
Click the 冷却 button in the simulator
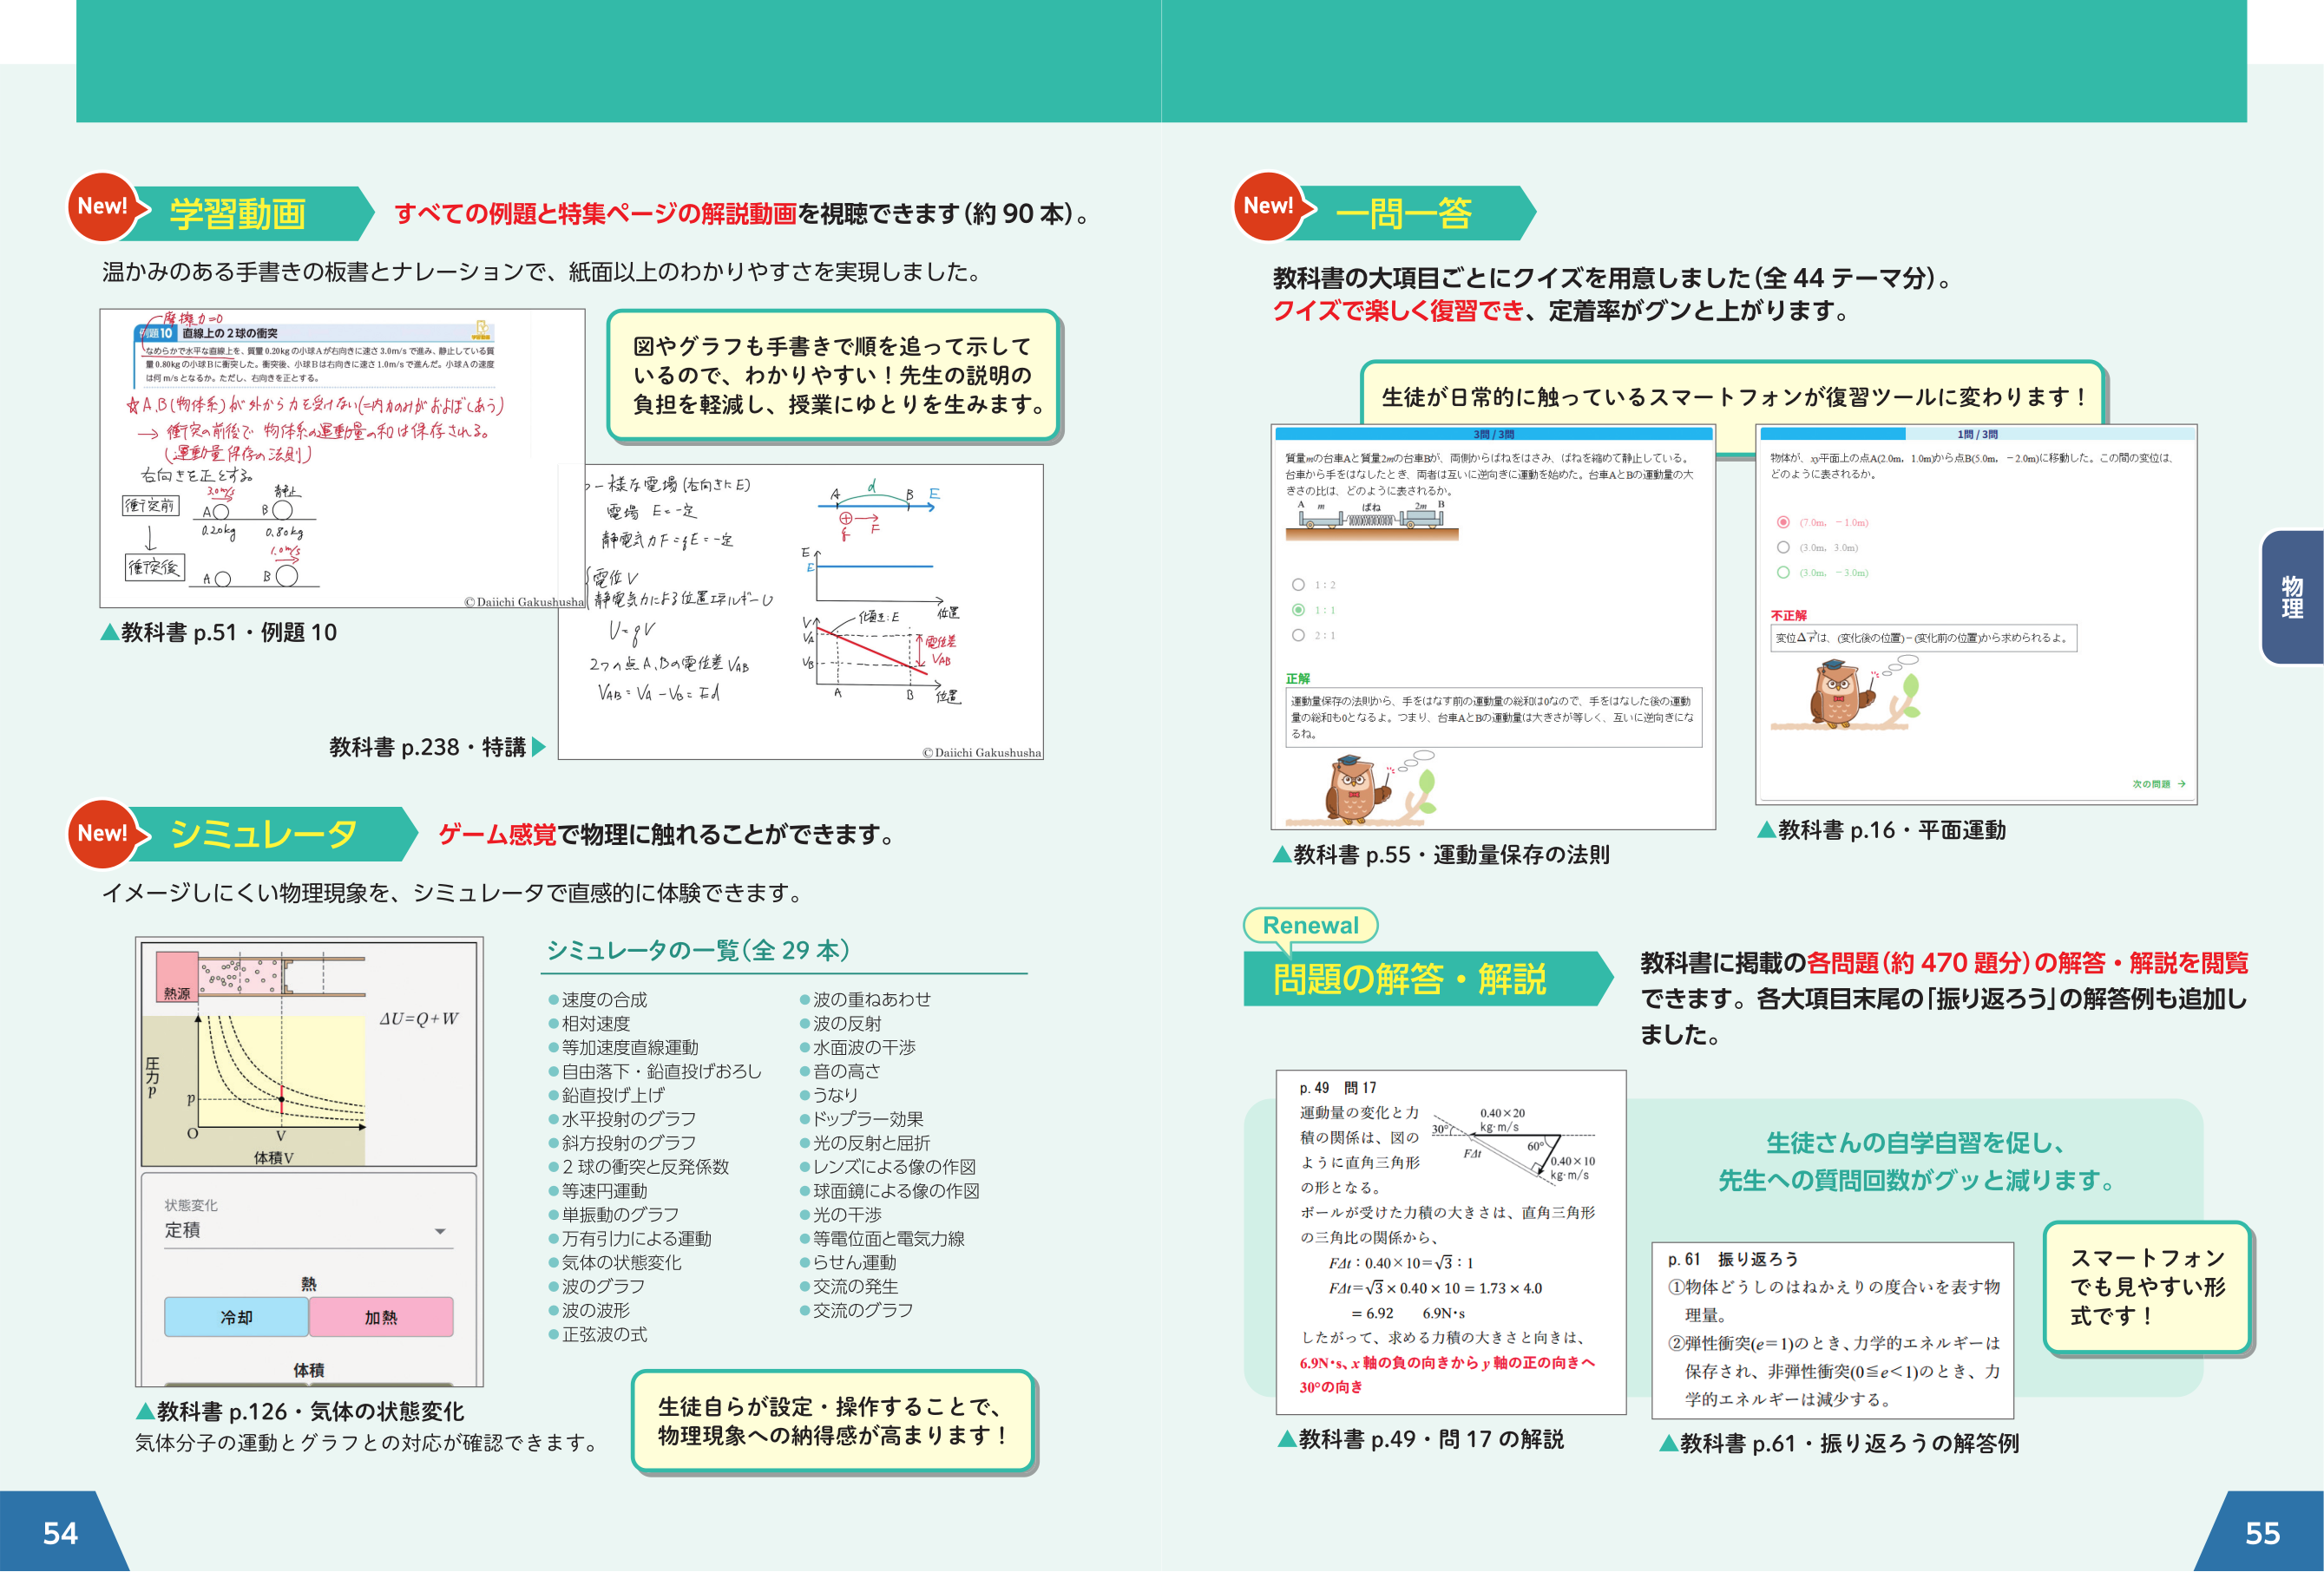(x=237, y=1317)
